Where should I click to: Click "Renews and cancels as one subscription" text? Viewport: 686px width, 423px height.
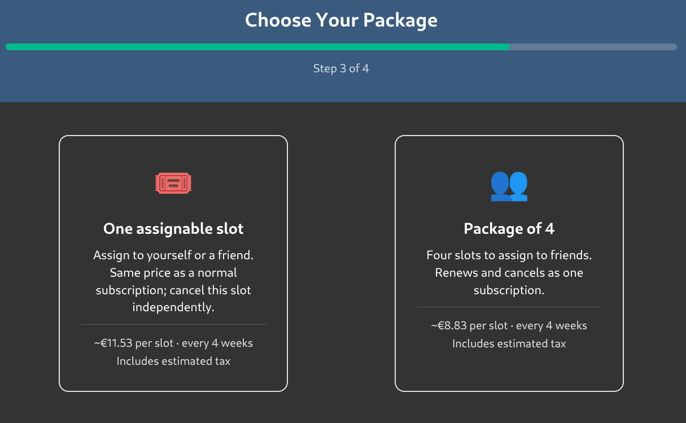[509, 281]
